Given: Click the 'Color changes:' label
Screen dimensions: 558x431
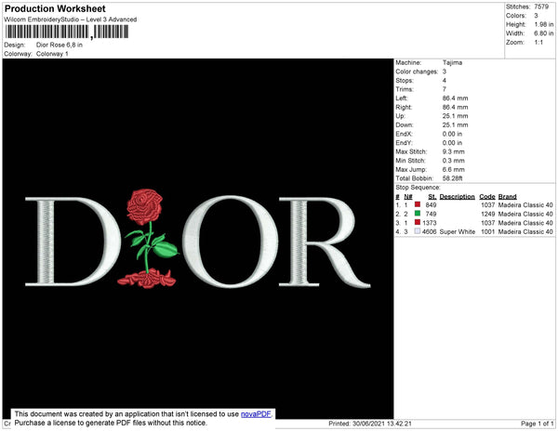Looking at the screenshot, I should pos(417,72).
